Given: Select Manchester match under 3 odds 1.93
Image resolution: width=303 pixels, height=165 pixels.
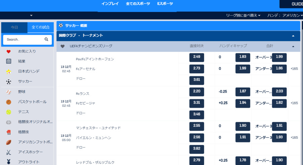Looking at the screenshot, I should [279, 138].
